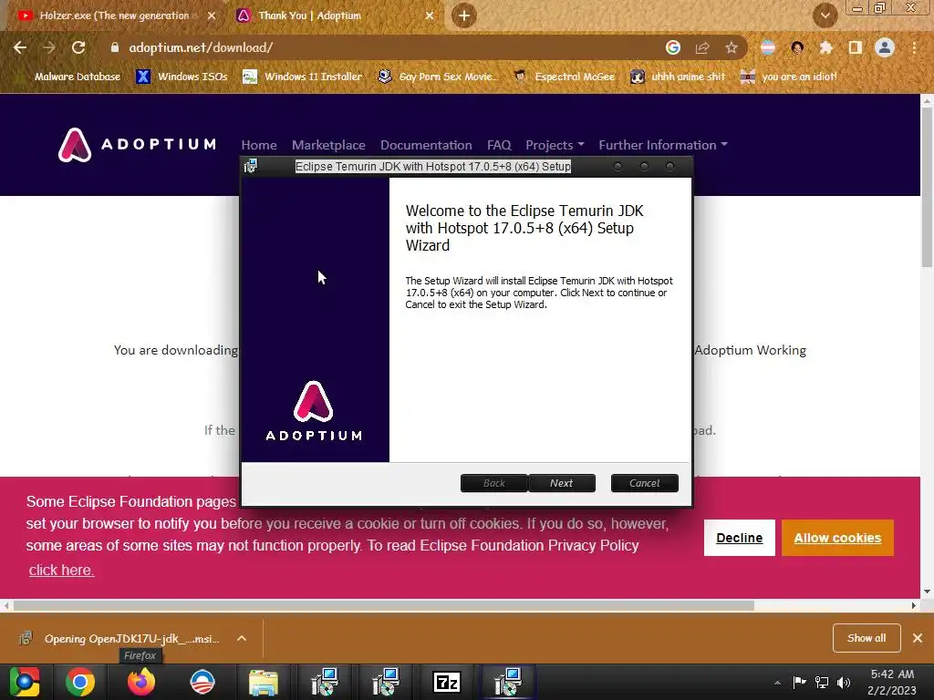Screen dimensions: 934x700
Task: Click the striped flag extension icon
Action: (x=768, y=47)
